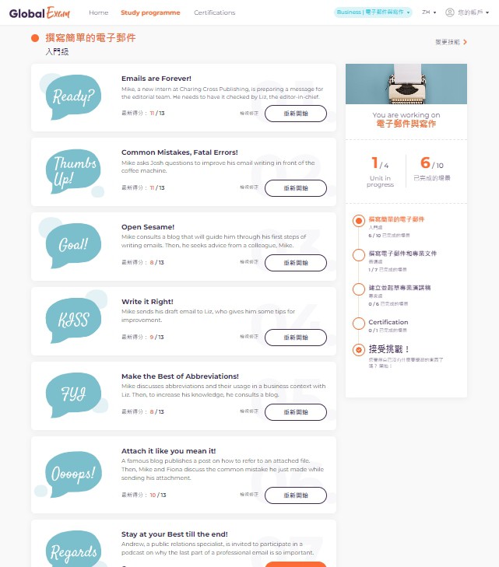
Task: Select the 撰寫電子郵件和專業文件 unit circle
Action: (x=359, y=255)
